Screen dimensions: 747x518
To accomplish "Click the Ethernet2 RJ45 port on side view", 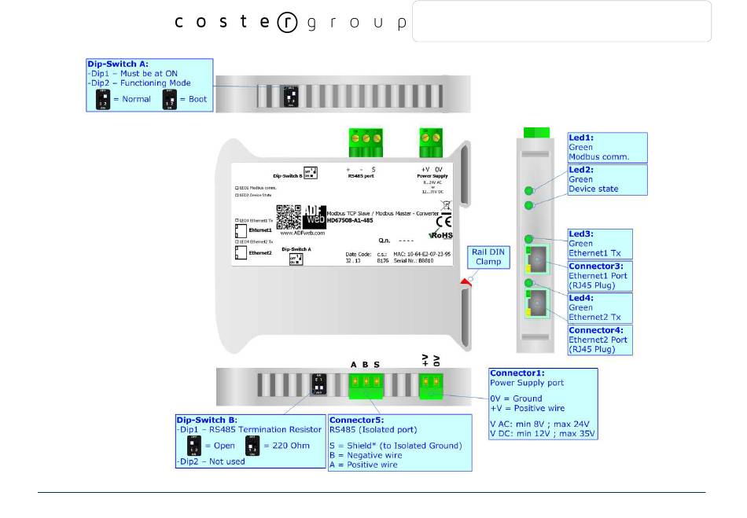I will 537,303.
